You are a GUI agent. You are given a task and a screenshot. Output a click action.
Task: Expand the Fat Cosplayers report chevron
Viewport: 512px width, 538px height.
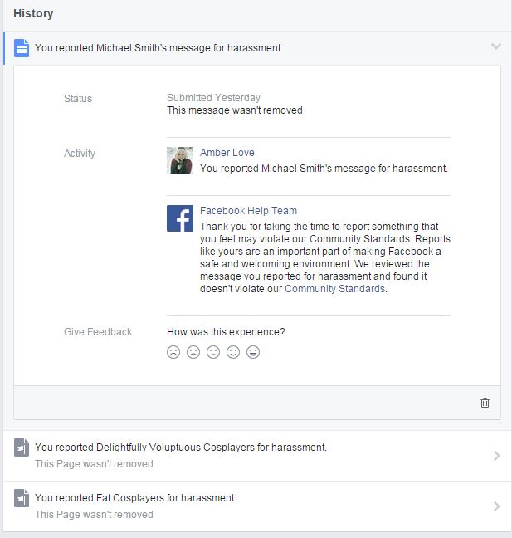click(496, 506)
